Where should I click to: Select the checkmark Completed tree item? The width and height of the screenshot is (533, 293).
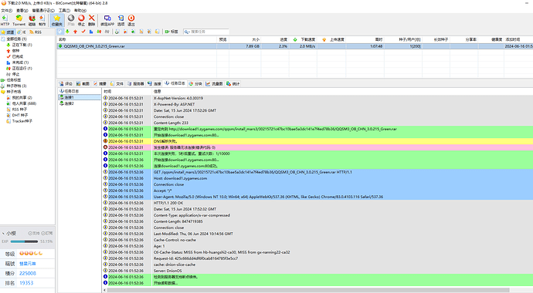pyautogui.click(x=15, y=56)
